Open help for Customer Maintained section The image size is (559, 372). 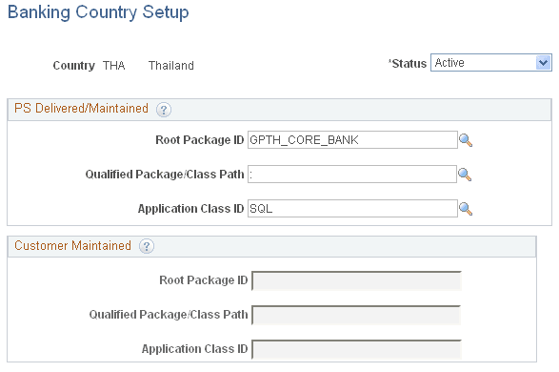coord(147,246)
